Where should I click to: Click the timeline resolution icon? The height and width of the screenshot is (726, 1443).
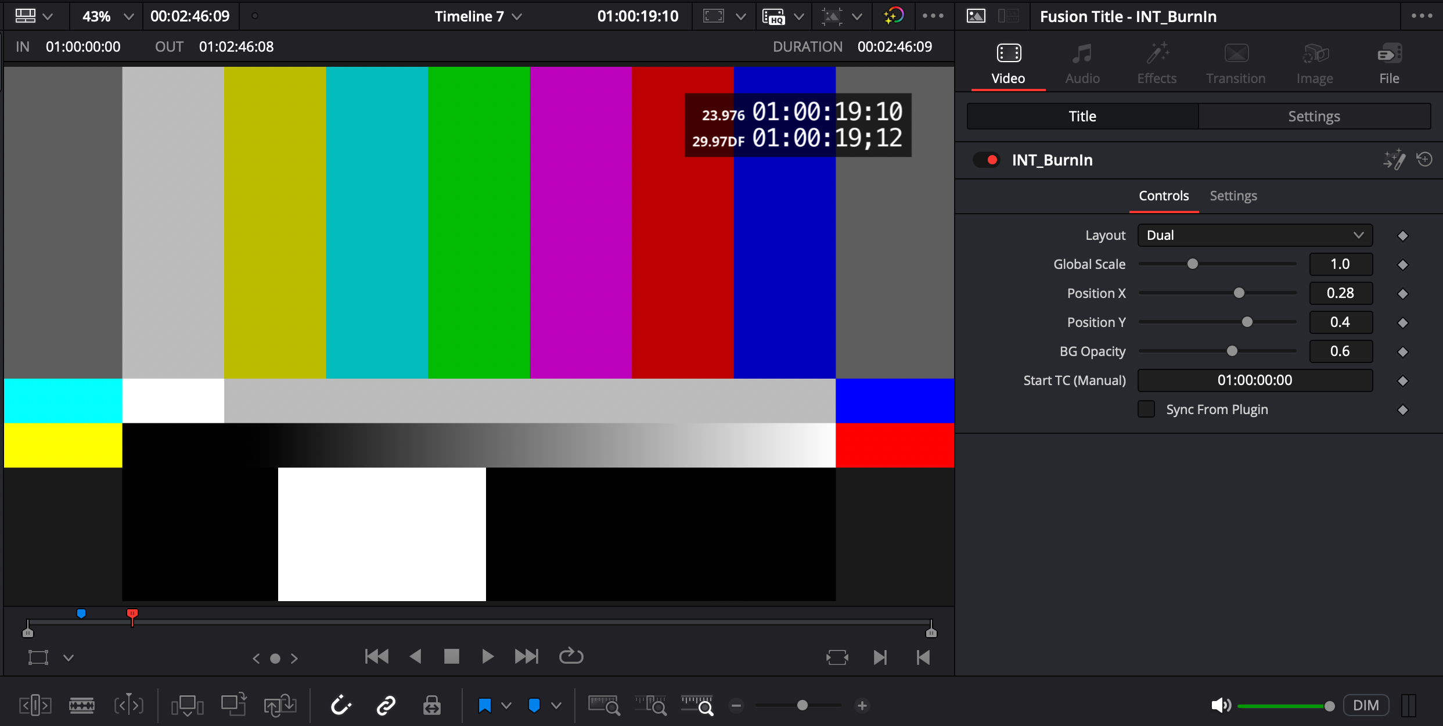pos(832,16)
